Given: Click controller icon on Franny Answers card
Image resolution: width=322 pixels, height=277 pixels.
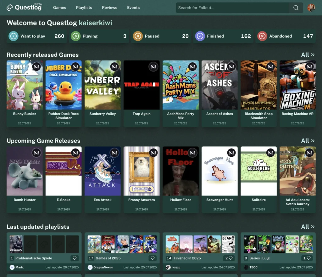Looking at the screenshot, I should coord(153,153).
